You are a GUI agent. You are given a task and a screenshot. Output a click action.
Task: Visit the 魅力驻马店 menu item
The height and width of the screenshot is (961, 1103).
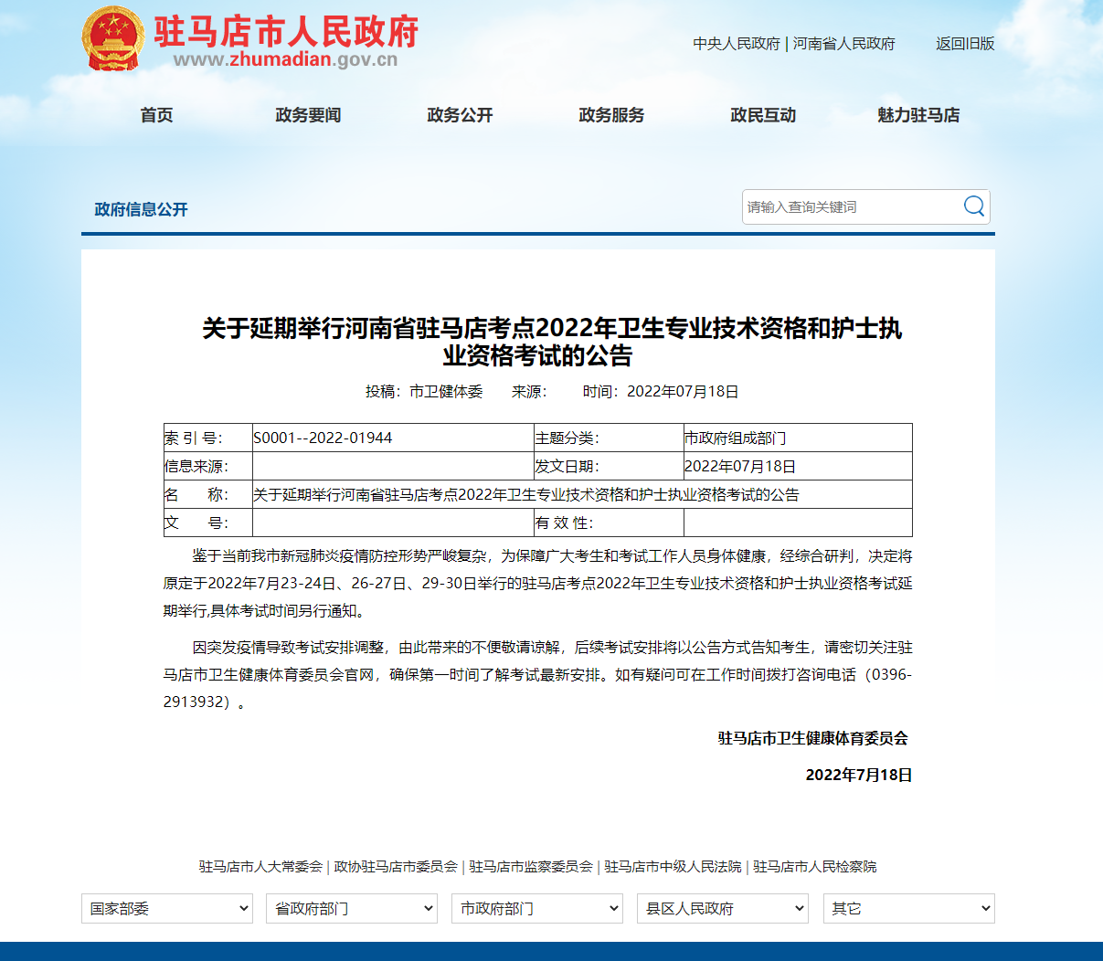click(918, 115)
